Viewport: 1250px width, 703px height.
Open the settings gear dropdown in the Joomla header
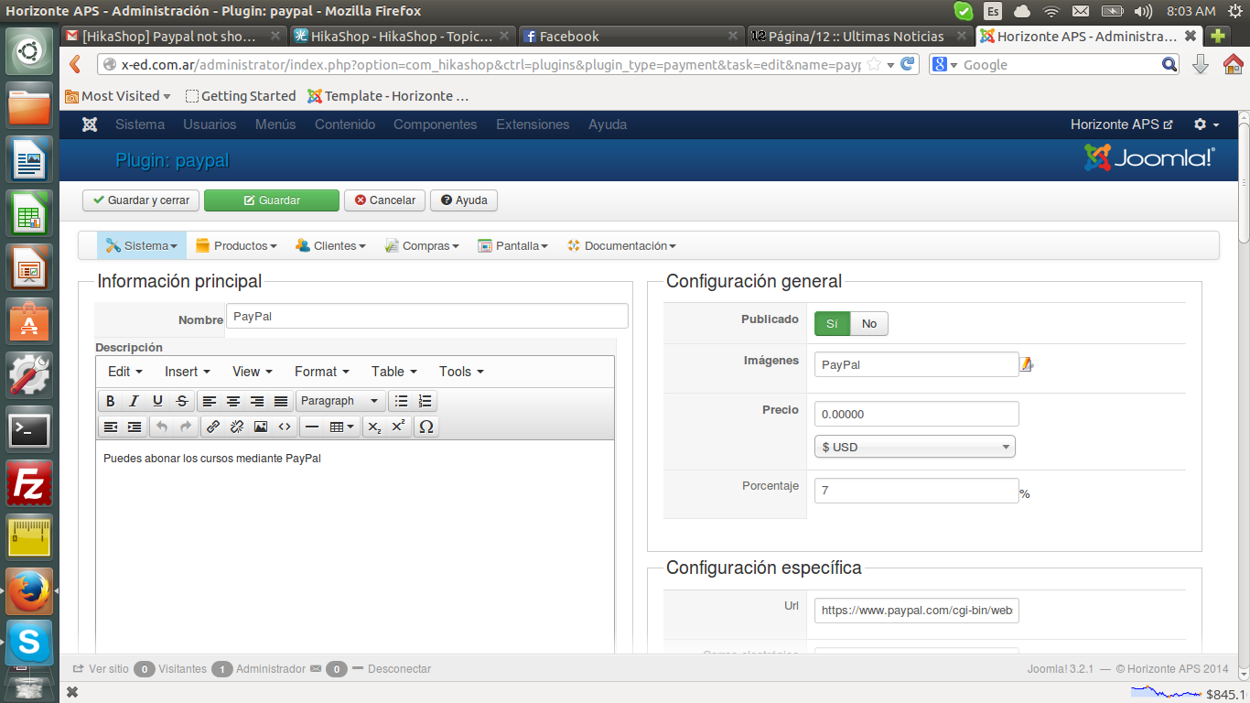[1206, 124]
